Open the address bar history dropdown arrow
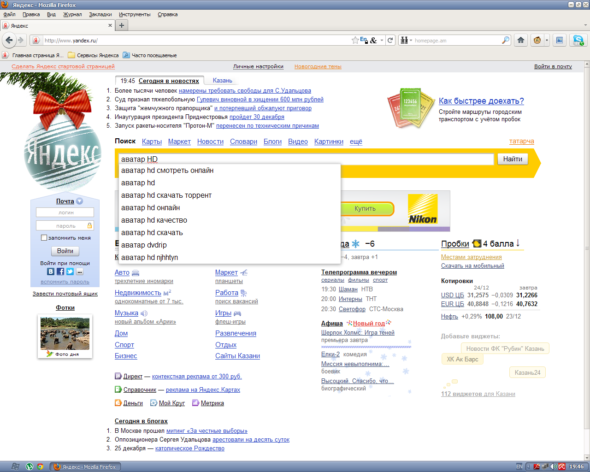 click(382, 41)
